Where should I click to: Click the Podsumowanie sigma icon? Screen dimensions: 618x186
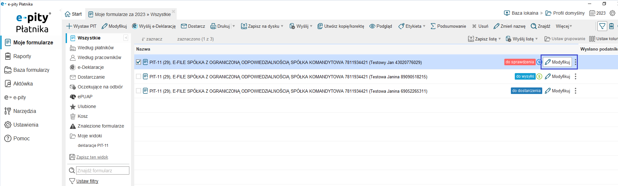[433, 26]
